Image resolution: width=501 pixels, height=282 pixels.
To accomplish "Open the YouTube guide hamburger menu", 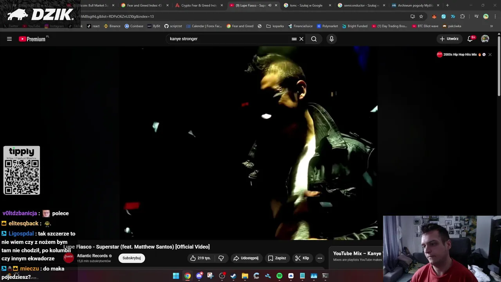I will click(9, 39).
